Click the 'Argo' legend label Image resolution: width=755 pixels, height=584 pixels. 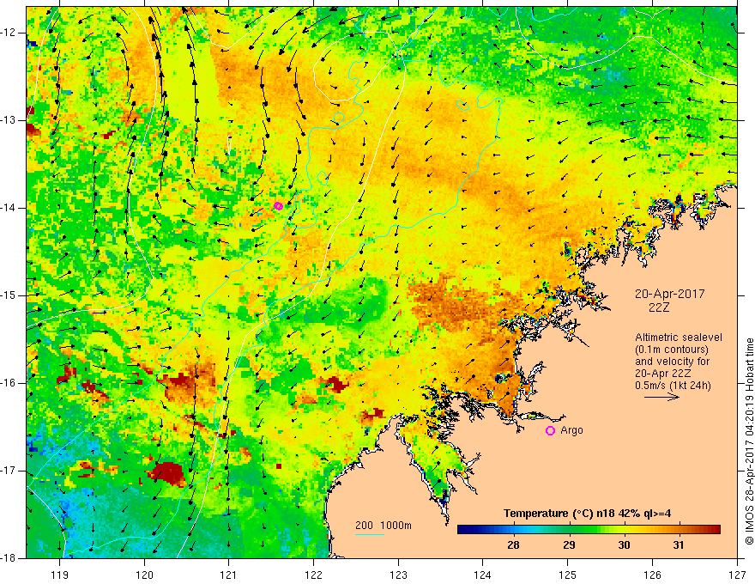click(x=571, y=430)
